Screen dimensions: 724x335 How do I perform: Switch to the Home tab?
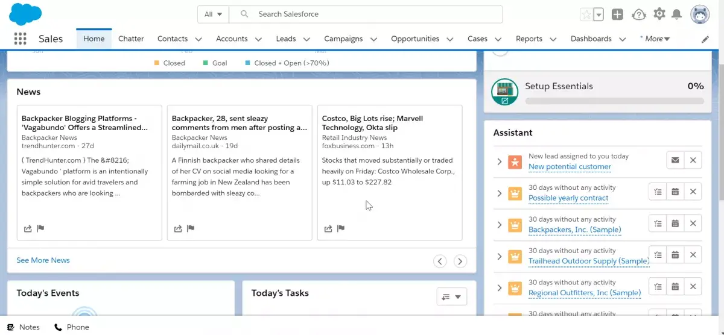click(94, 39)
